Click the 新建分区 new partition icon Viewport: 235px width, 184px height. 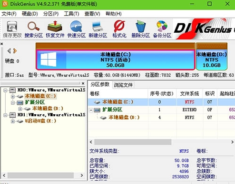coord(98,29)
